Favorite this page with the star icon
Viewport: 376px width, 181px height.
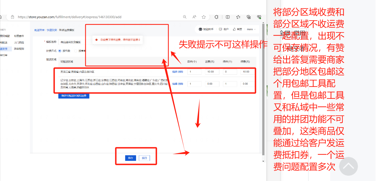[204, 17]
